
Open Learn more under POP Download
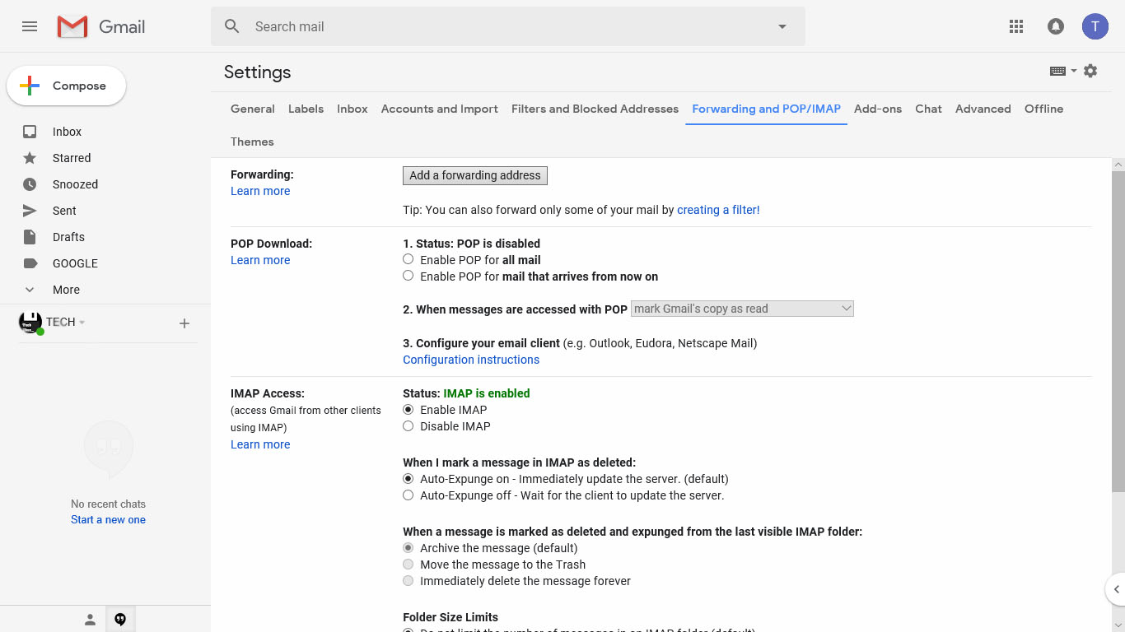(x=260, y=260)
